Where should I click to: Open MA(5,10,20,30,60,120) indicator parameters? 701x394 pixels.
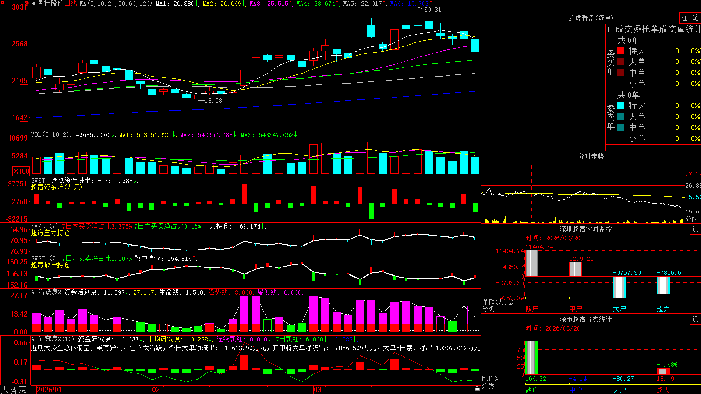coord(116,4)
